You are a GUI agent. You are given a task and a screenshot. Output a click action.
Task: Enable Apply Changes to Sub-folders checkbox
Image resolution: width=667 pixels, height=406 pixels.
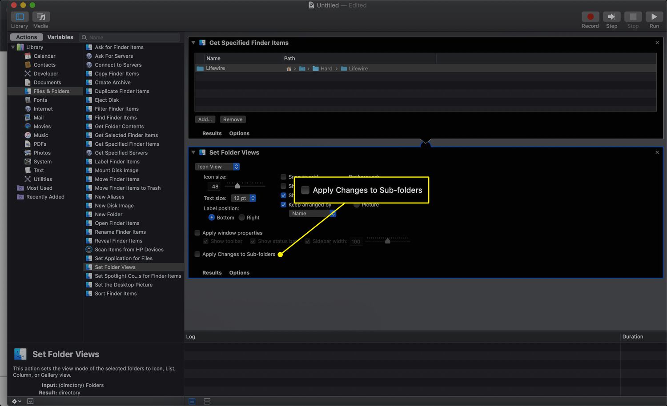(x=197, y=254)
